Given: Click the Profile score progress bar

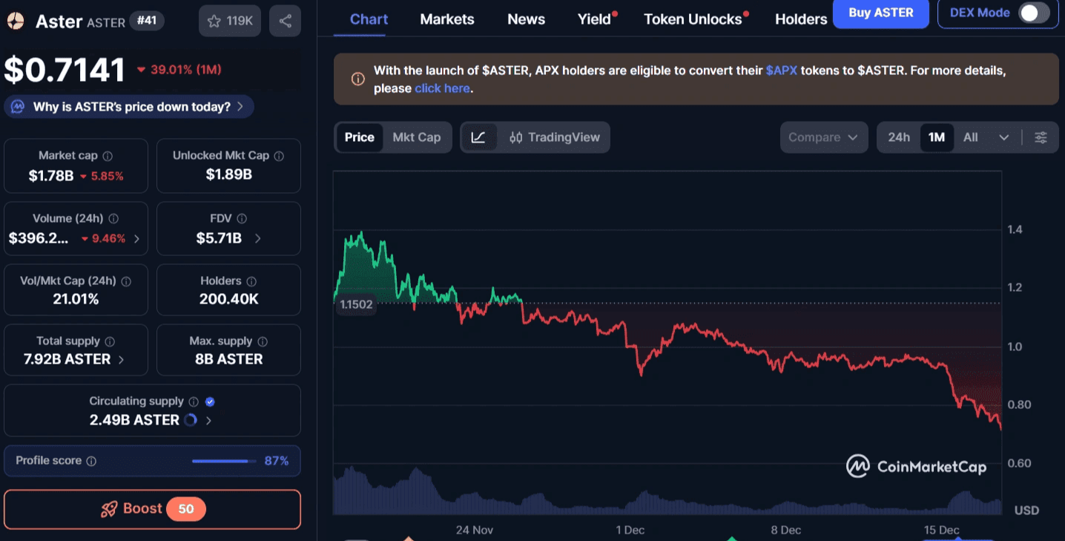Looking at the screenshot, I should coord(222,461).
